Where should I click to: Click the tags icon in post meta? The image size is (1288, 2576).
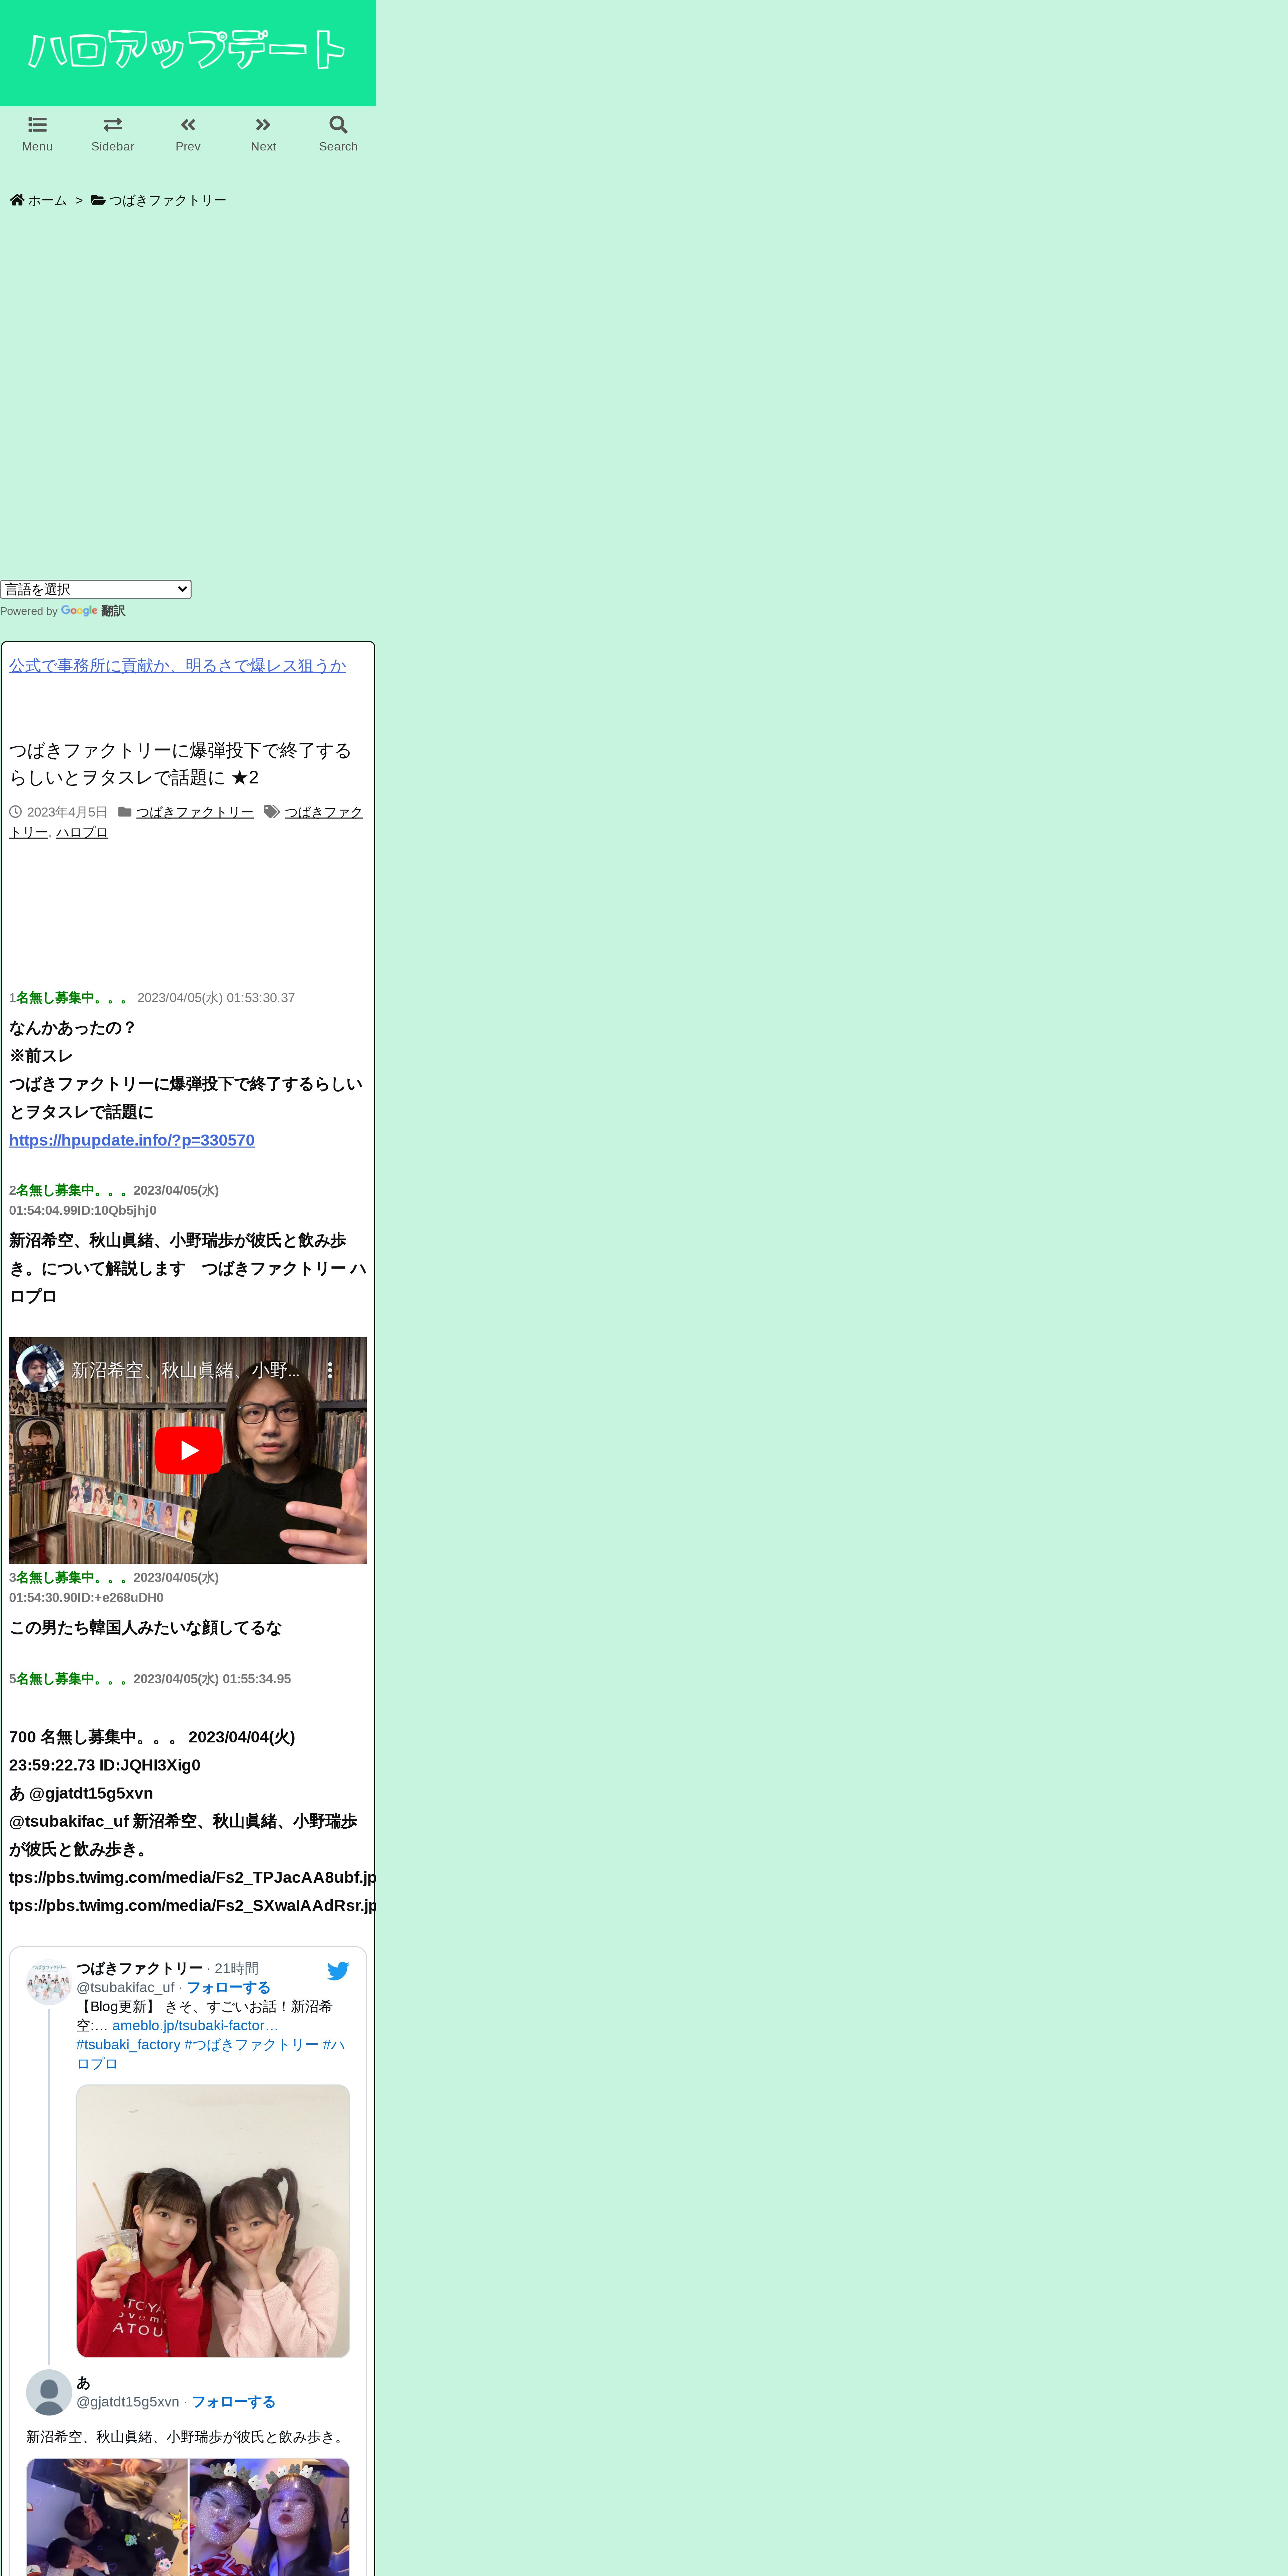coord(272,812)
